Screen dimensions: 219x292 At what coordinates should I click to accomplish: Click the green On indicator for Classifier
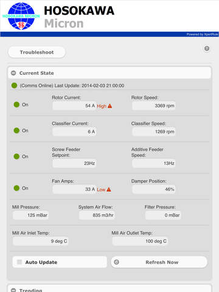point(16,131)
